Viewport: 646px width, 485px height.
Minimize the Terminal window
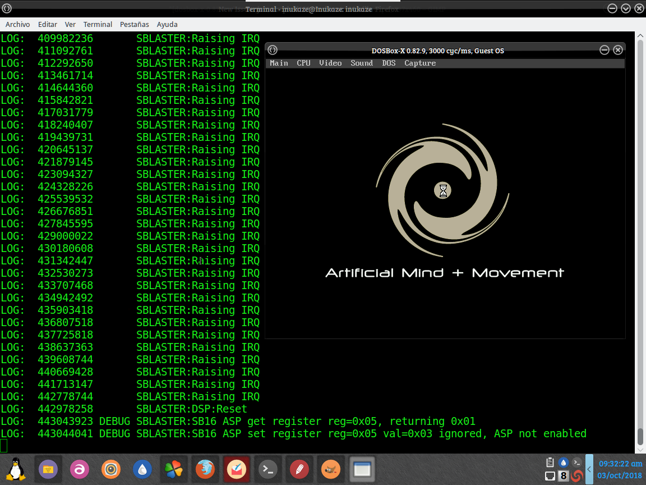[x=612, y=8]
